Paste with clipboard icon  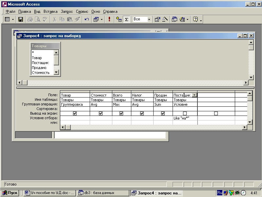[x=70, y=19]
